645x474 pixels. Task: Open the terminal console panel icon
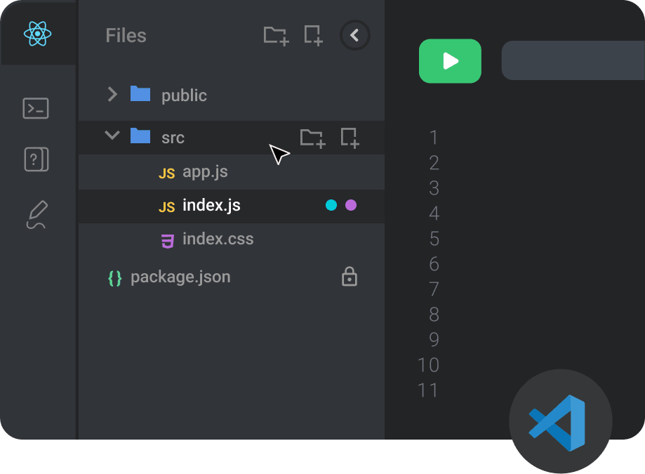[36, 108]
